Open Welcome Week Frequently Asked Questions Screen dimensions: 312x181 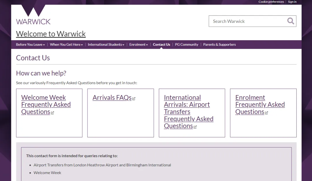coord(46,105)
